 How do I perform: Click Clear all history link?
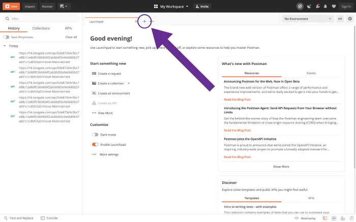(71, 37)
